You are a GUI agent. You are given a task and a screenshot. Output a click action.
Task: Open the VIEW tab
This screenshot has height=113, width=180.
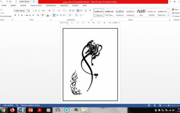pos(84,6)
